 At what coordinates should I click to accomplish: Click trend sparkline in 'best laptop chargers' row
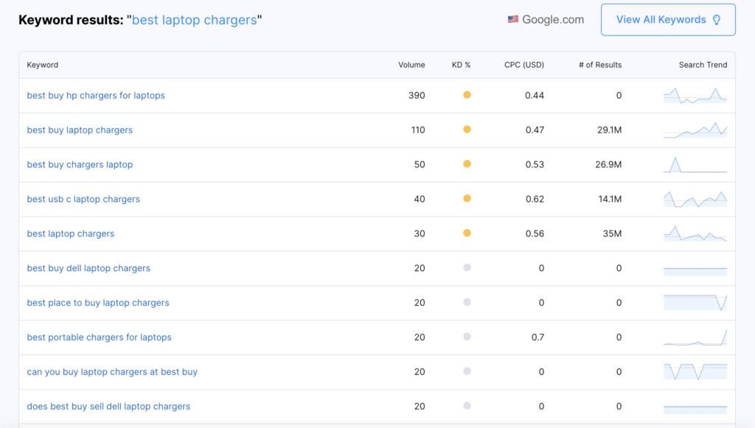[x=695, y=234]
